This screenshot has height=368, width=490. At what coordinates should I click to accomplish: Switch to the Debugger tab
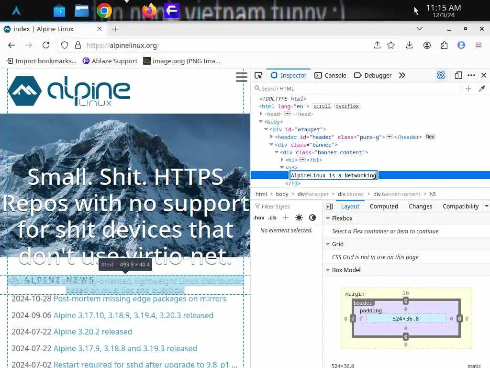(x=372, y=75)
